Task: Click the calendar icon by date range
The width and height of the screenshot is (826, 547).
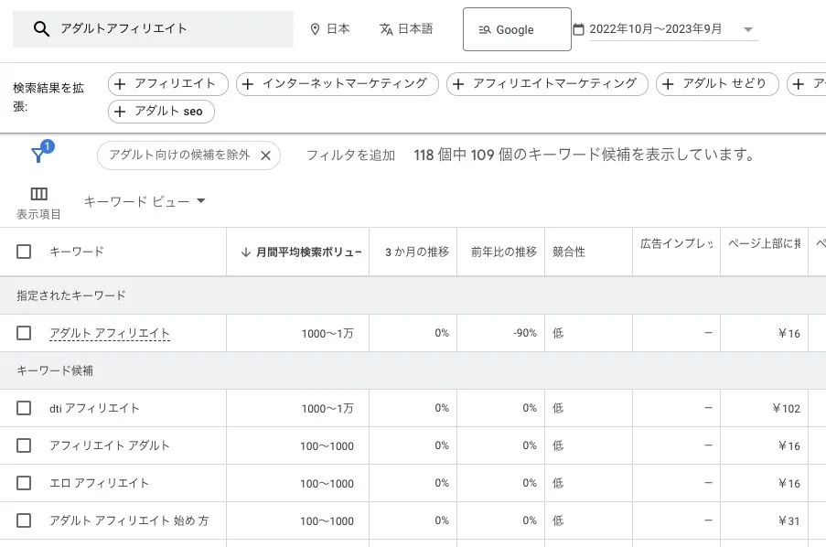Action: (578, 29)
